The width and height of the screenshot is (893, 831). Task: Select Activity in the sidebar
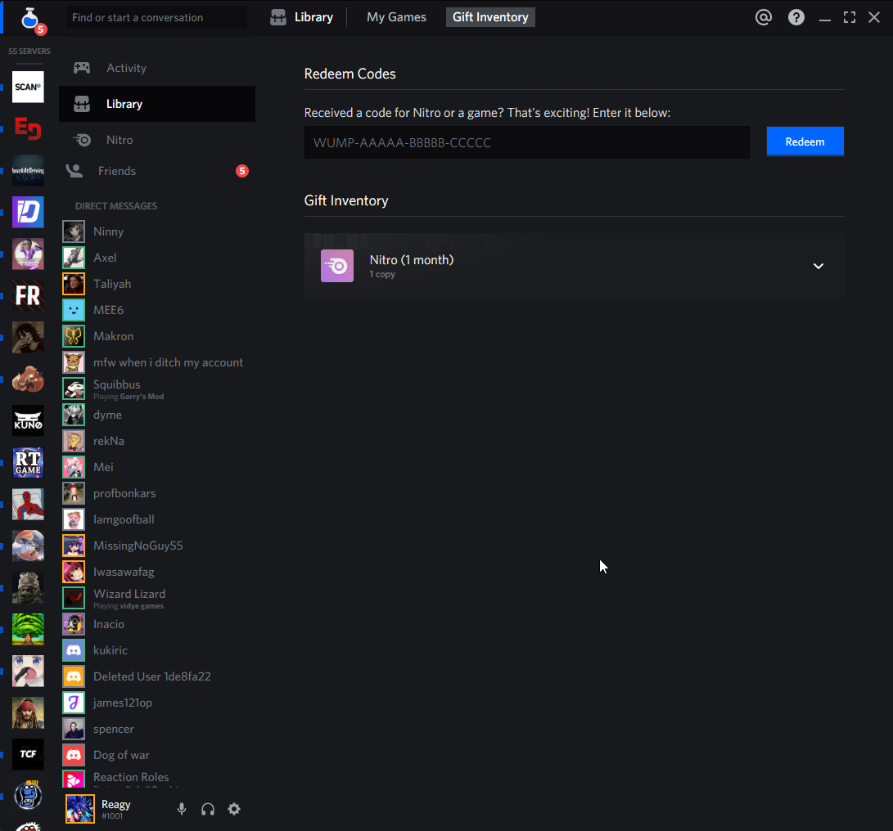click(x=157, y=68)
